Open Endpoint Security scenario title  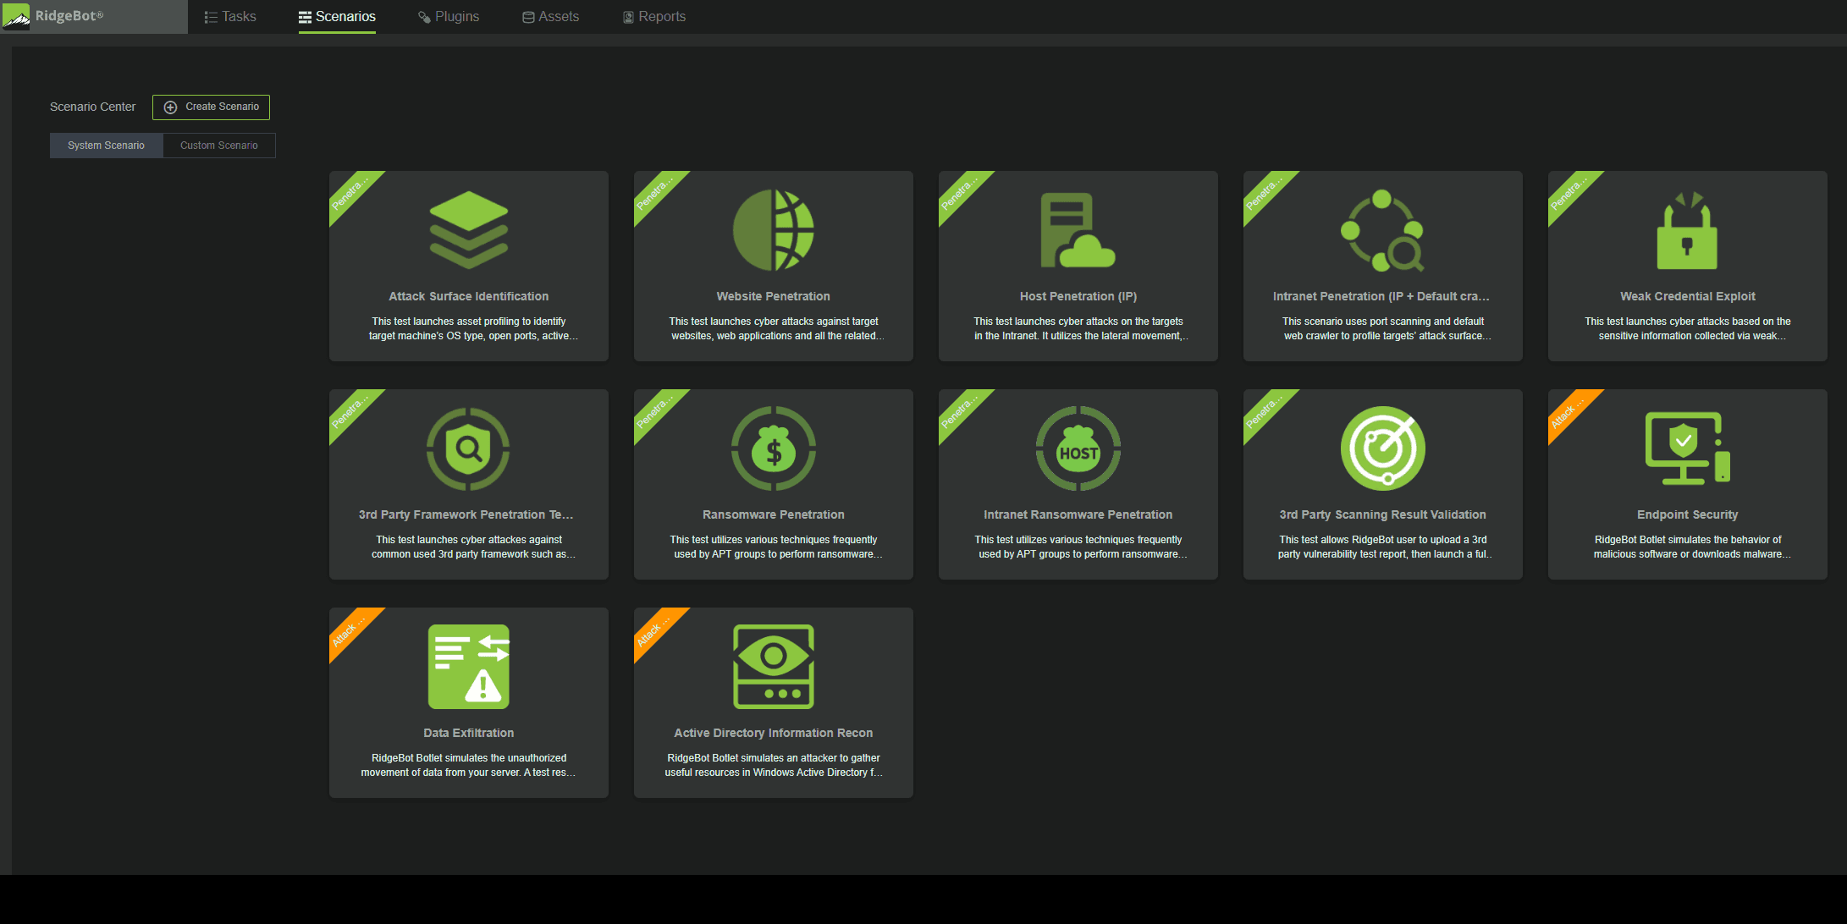coord(1688,514)
